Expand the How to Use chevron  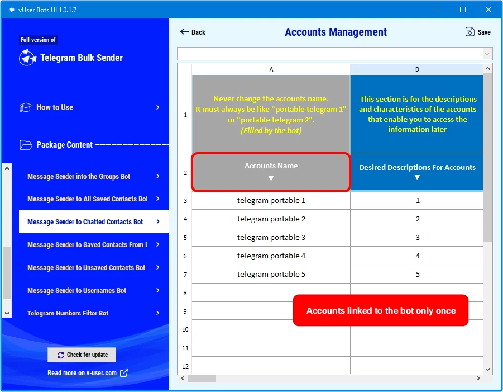pyautogui.click(x=158, y=107)
